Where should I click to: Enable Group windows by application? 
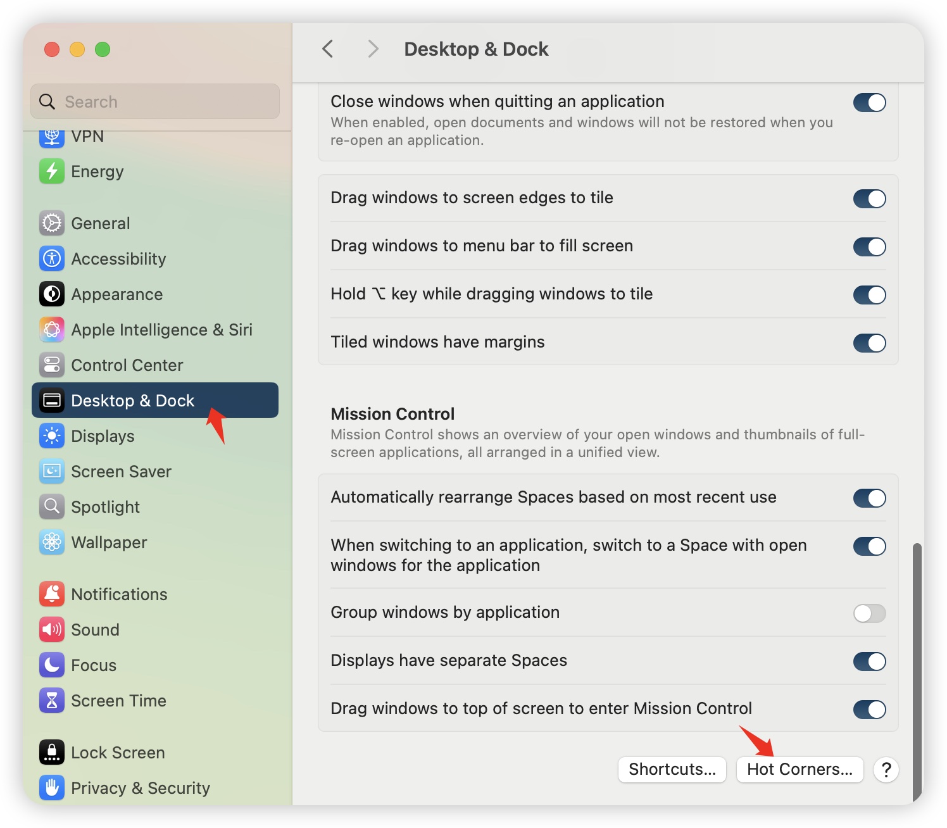[x=870, y=613]
